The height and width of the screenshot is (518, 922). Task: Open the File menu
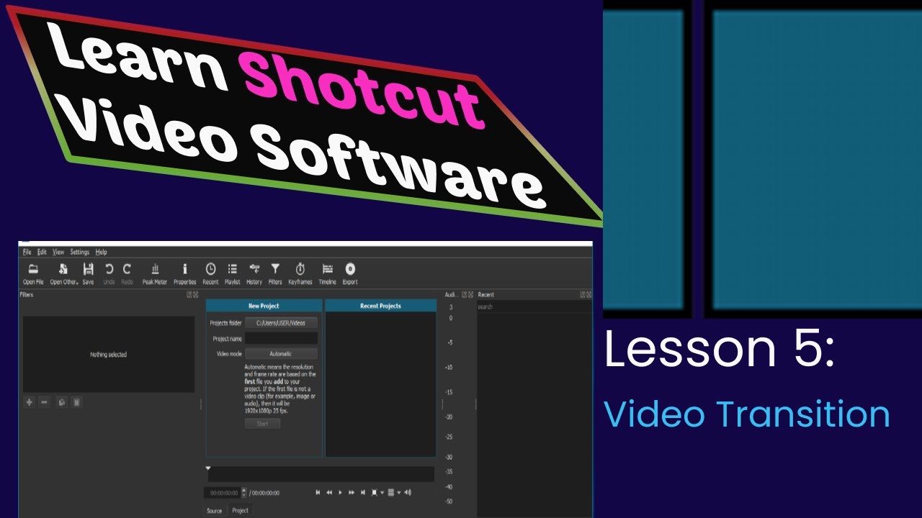tap(27, 252)
